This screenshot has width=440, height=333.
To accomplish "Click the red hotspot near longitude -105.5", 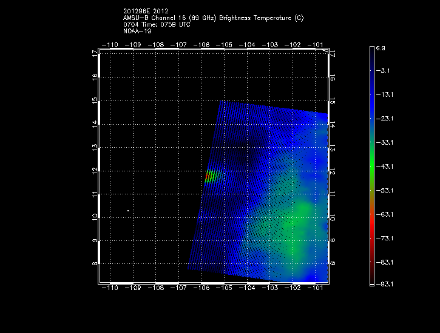I will pyautogui.click(x=209, y=177).
